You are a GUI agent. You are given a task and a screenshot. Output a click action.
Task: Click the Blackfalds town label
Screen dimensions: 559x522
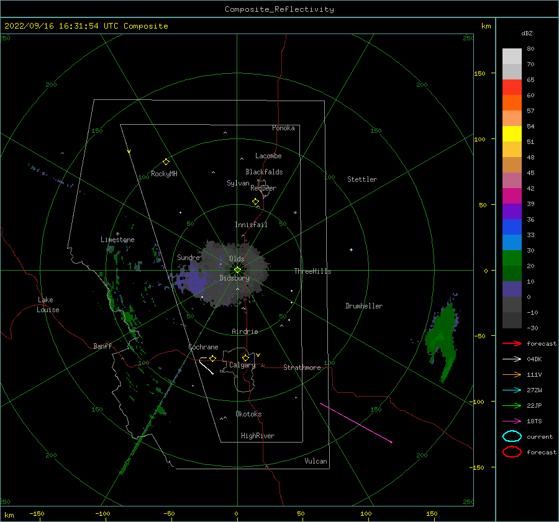[x=264, y=172]
